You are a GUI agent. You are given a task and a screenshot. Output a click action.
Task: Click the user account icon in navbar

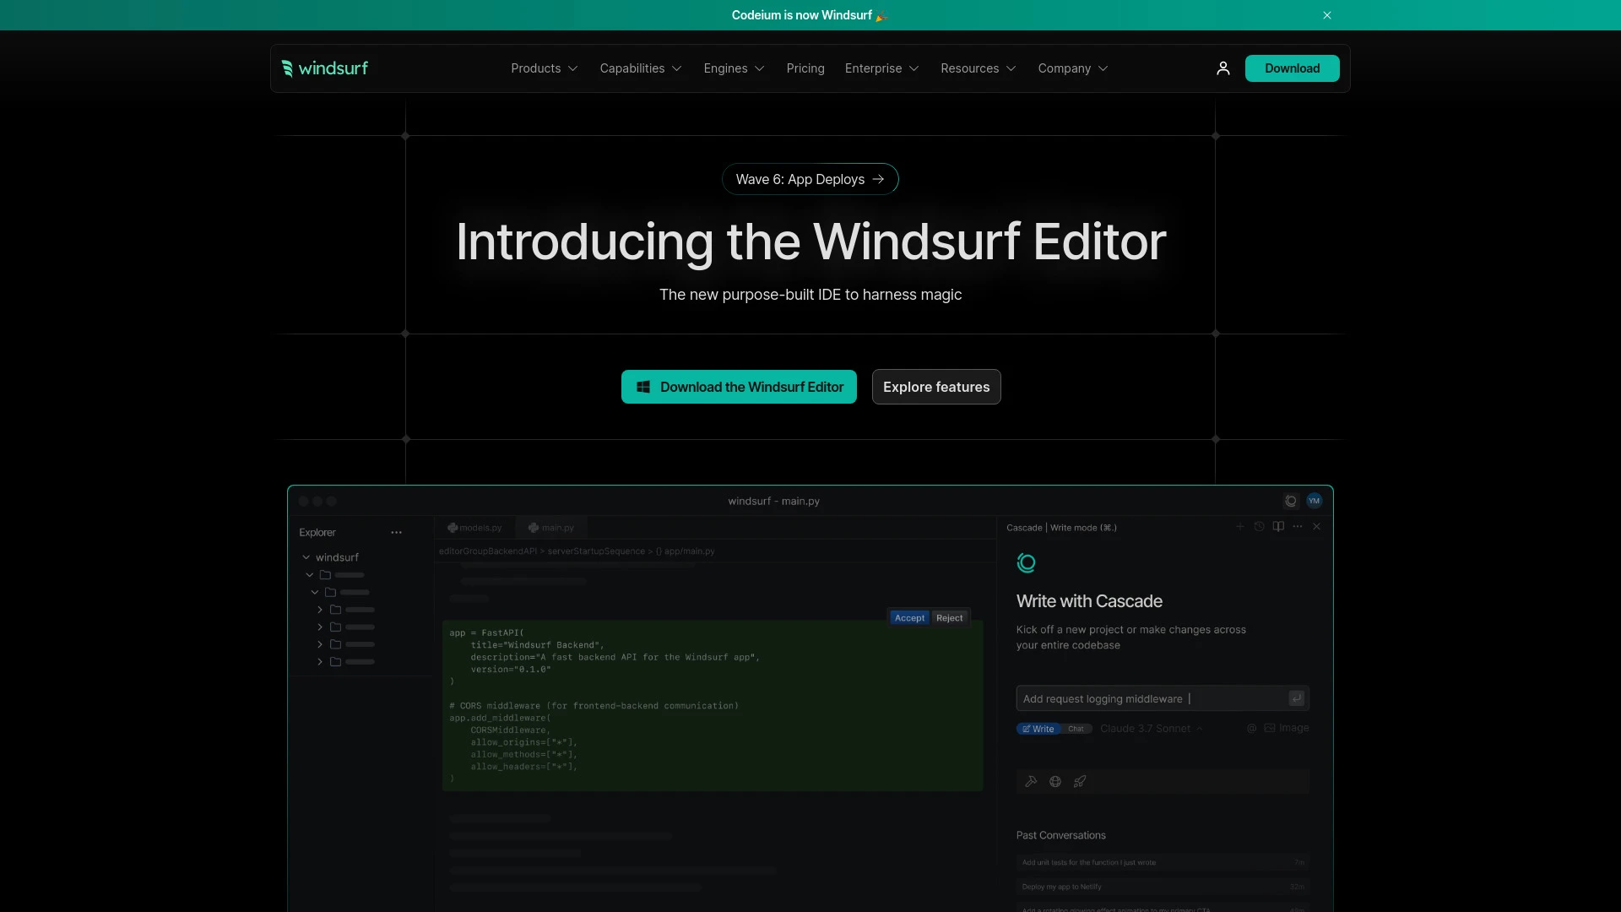pos(1223,68)
